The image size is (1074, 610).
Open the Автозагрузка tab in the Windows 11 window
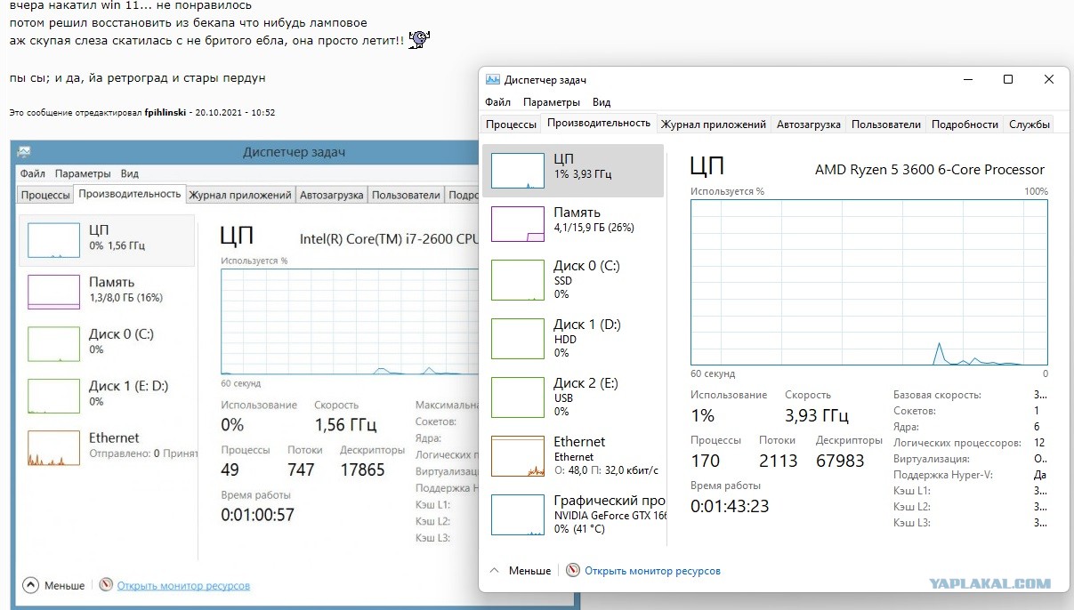point(809,124)
